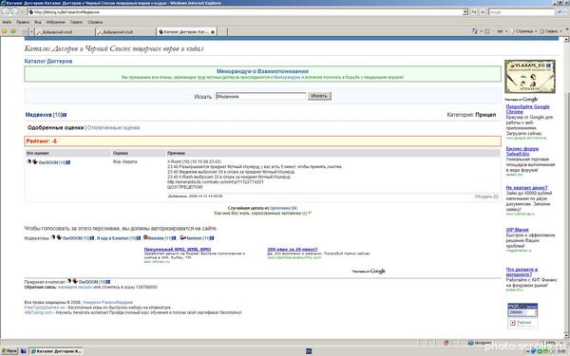Click the search magnifier icon by Google box
Viewport: 570px width, 356px height.
(560, 12)
